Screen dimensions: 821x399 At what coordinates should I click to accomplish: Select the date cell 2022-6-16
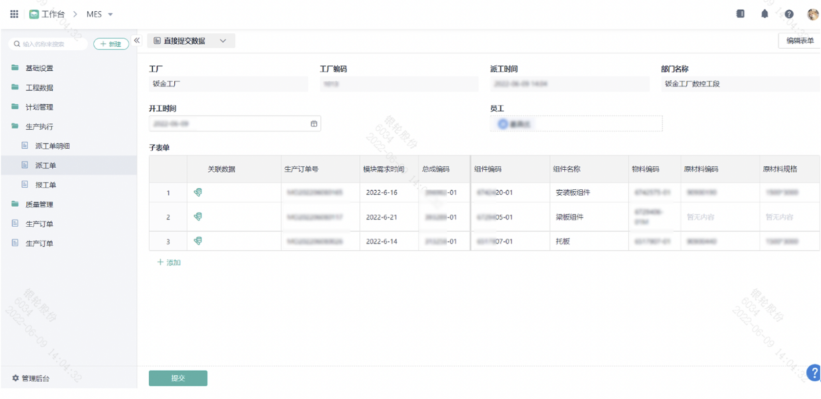click(389, 193)
